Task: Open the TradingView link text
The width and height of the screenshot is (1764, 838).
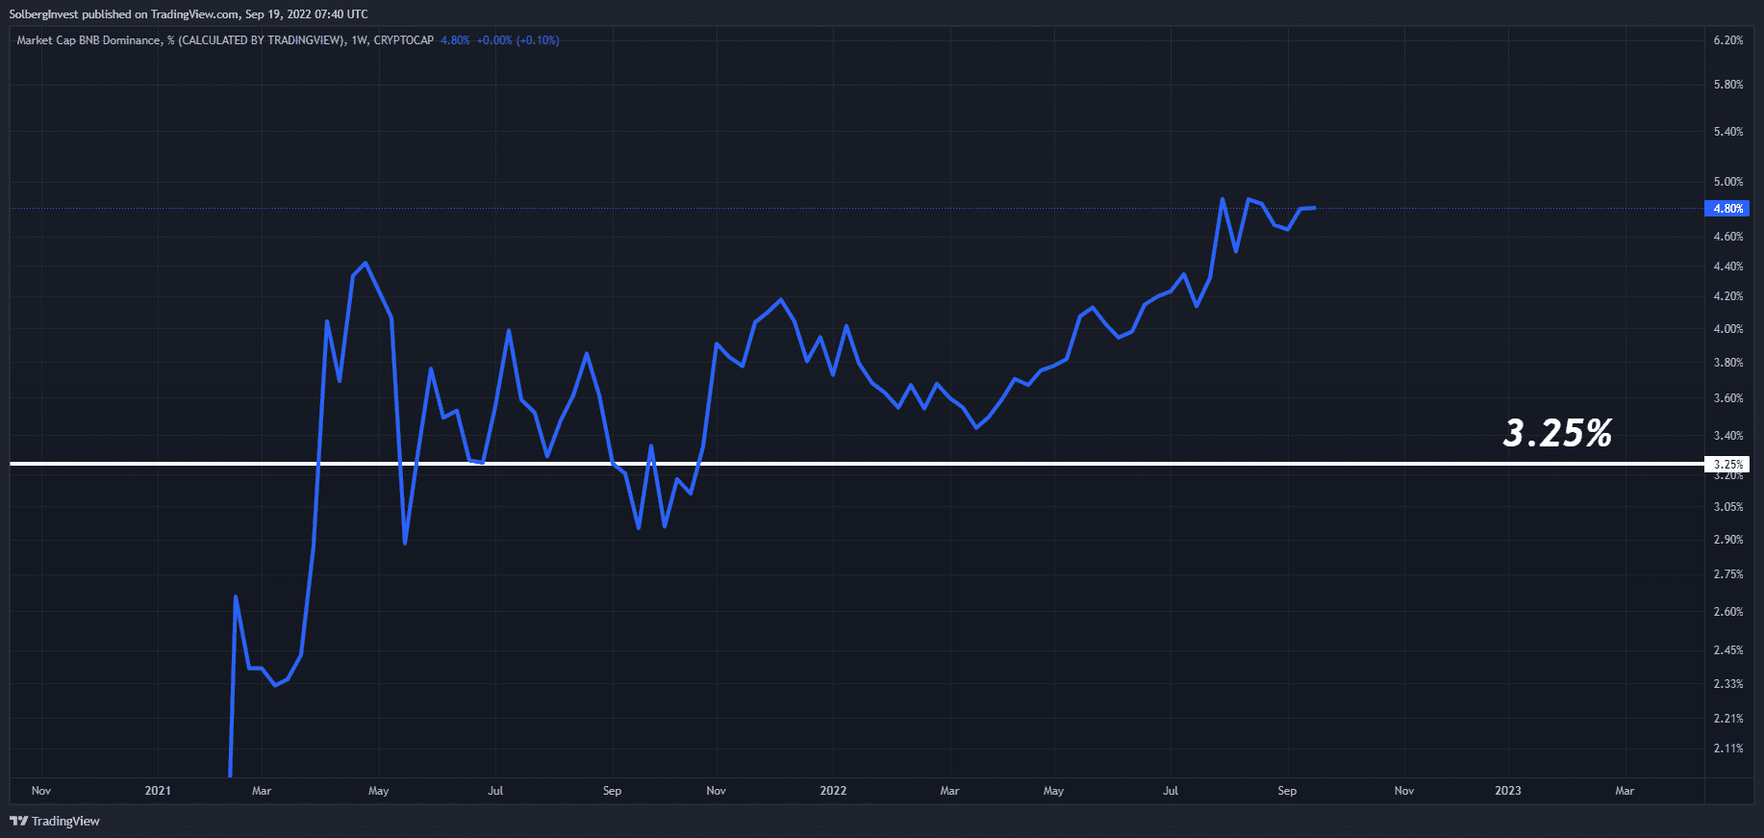Action: [x=65, y=821]
